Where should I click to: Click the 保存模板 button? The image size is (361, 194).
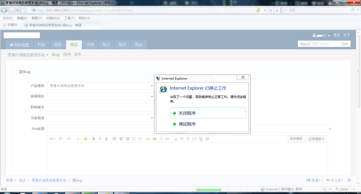point(296,139)
